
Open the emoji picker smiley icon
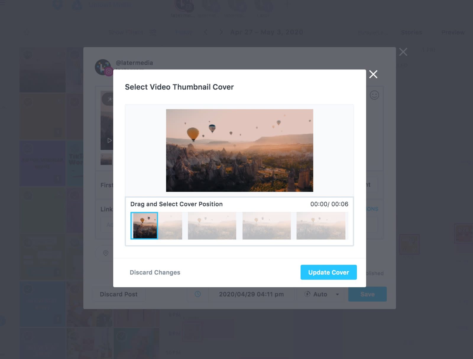[374, 95]
